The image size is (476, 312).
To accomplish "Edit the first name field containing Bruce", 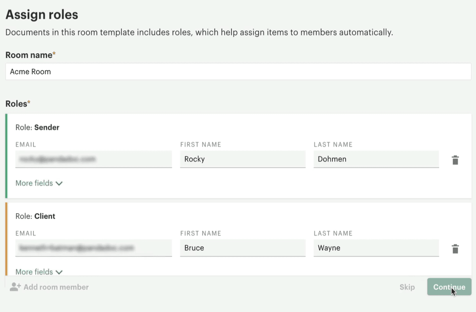I will tap(242, 248).
